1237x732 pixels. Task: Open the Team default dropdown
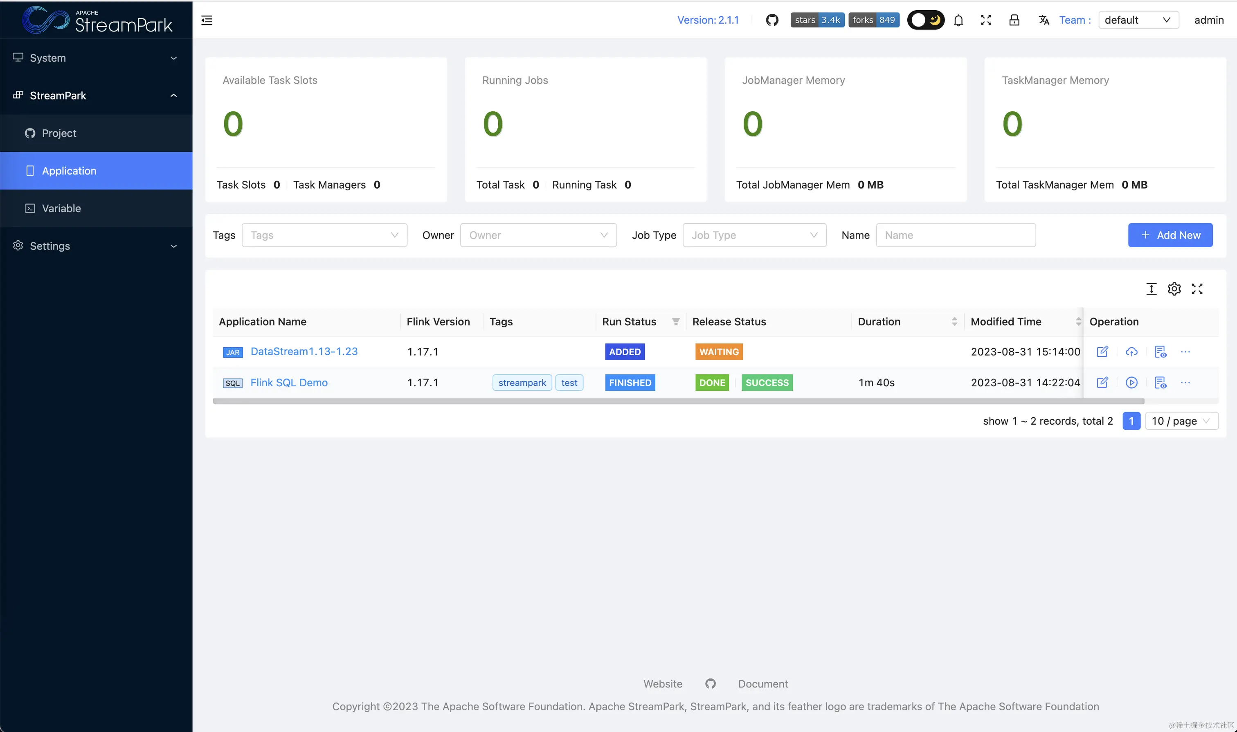click(x=1138, y=20)
